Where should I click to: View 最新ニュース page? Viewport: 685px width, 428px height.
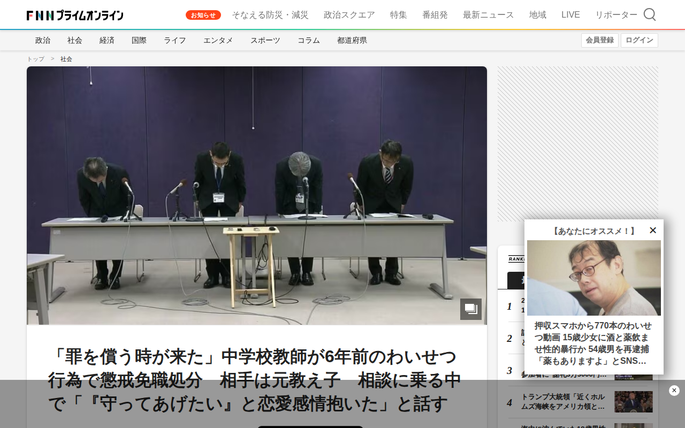489,15
